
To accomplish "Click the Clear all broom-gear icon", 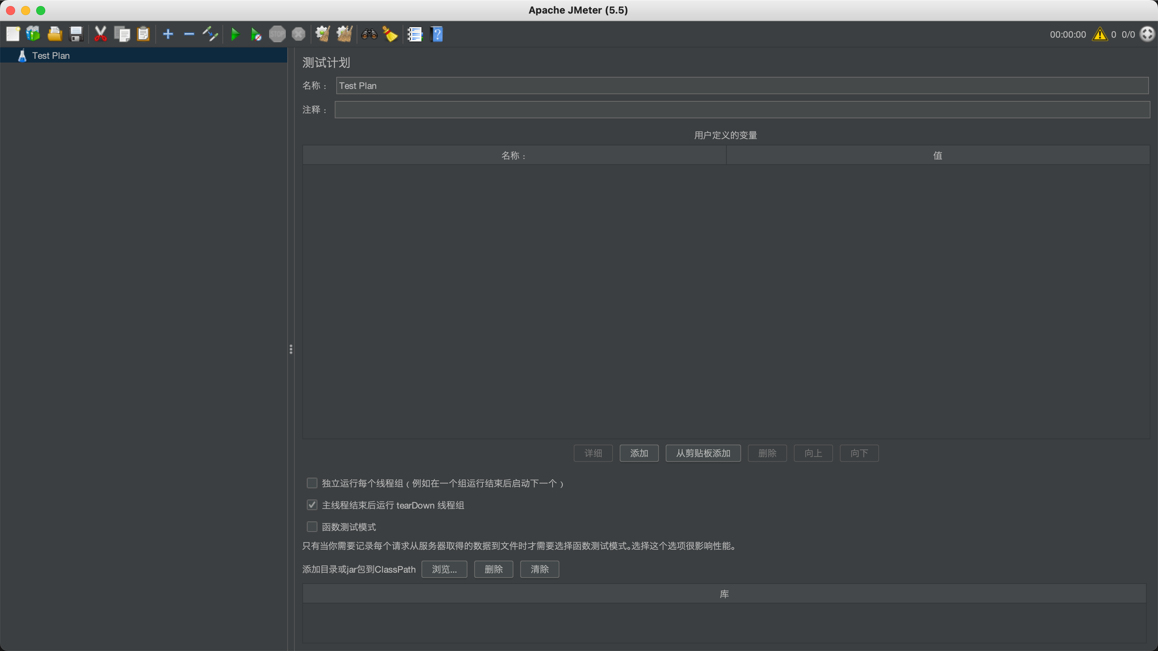I will 344,34.
